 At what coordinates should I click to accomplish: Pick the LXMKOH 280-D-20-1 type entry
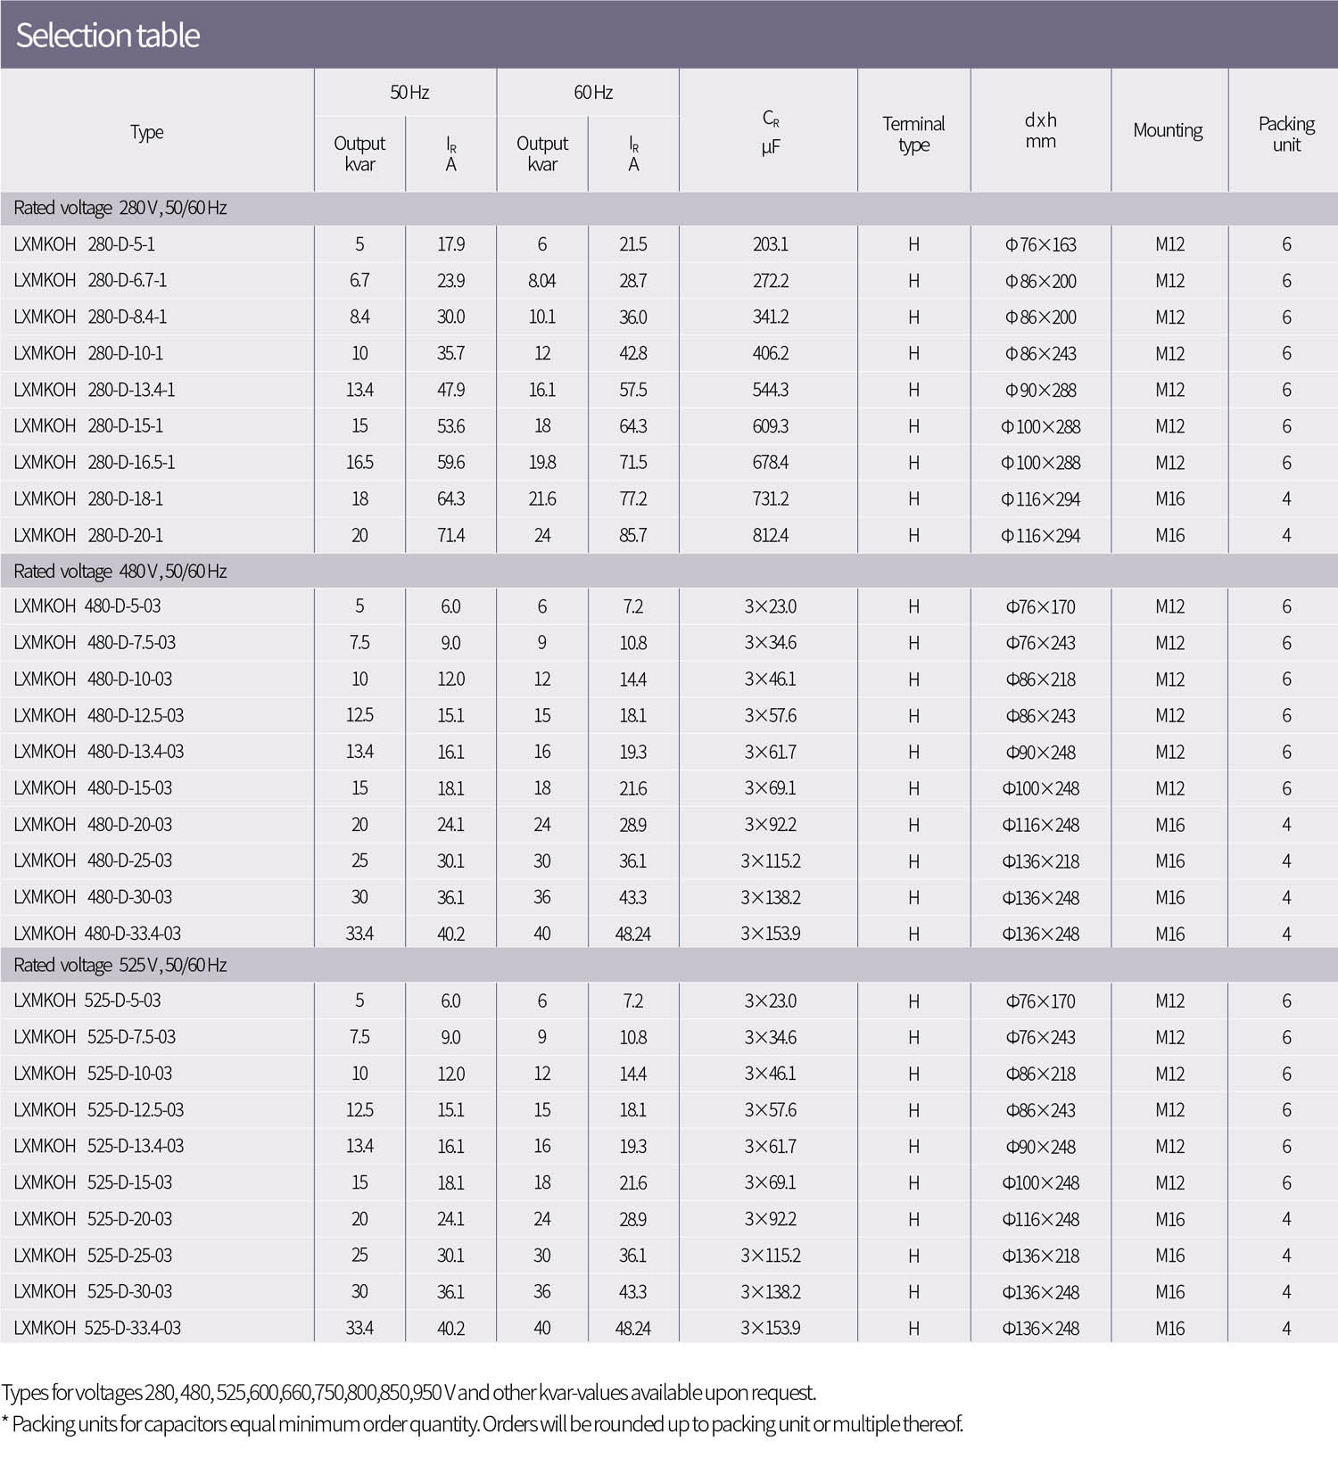[88, 535]
